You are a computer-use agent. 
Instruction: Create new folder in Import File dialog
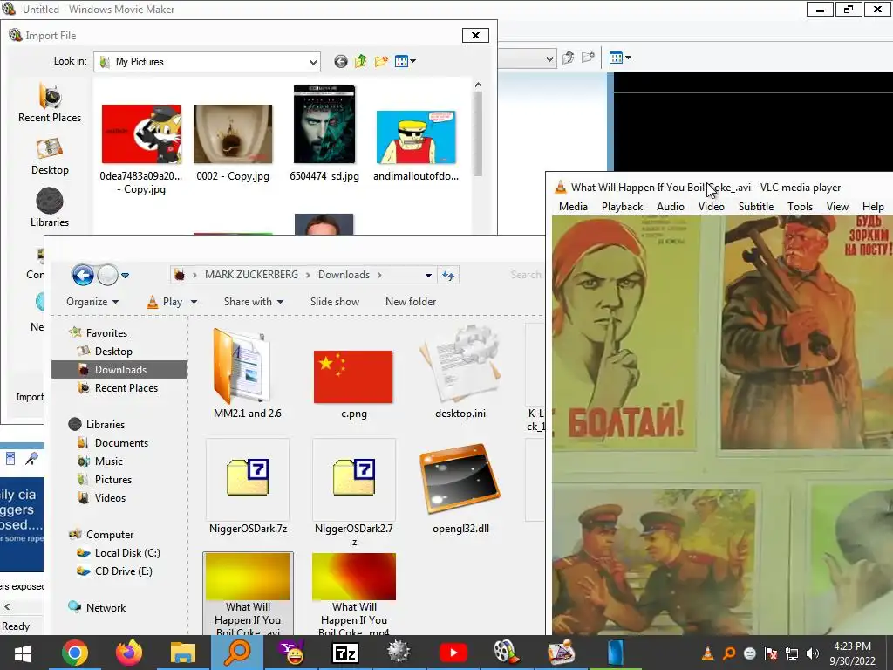(381, 61)
